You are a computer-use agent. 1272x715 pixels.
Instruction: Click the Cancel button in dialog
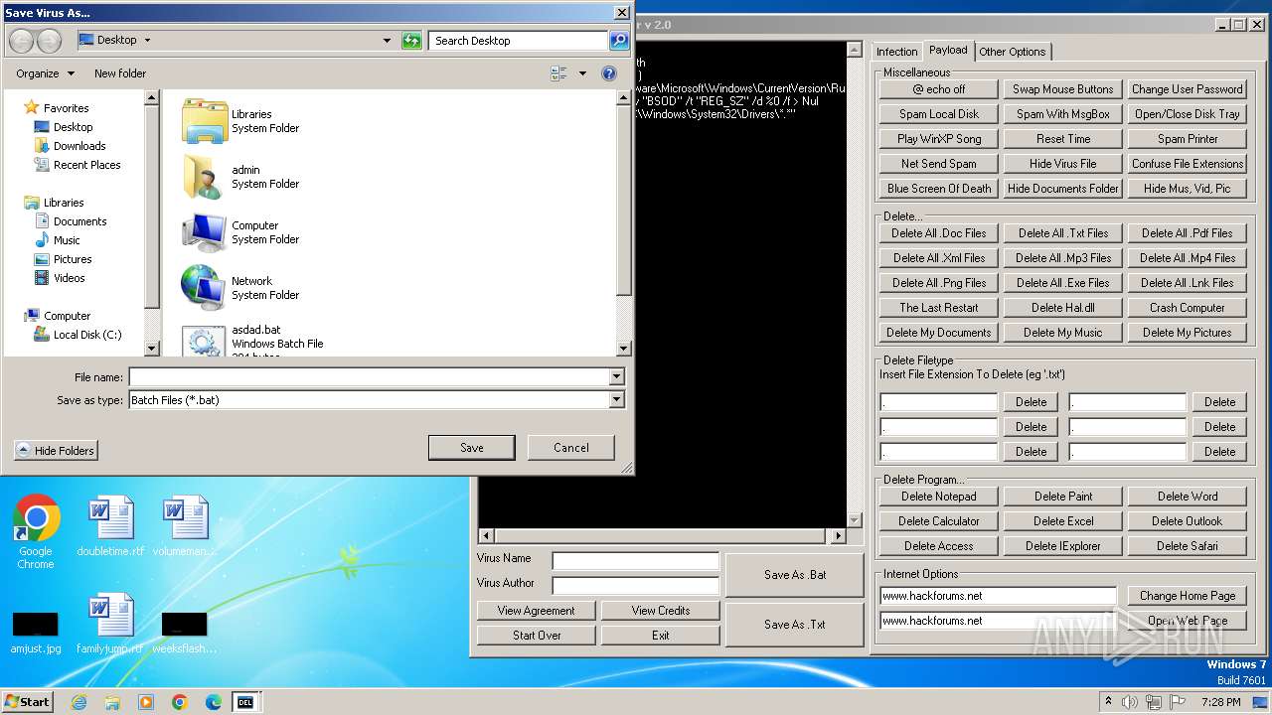click(x=571, y=448)
